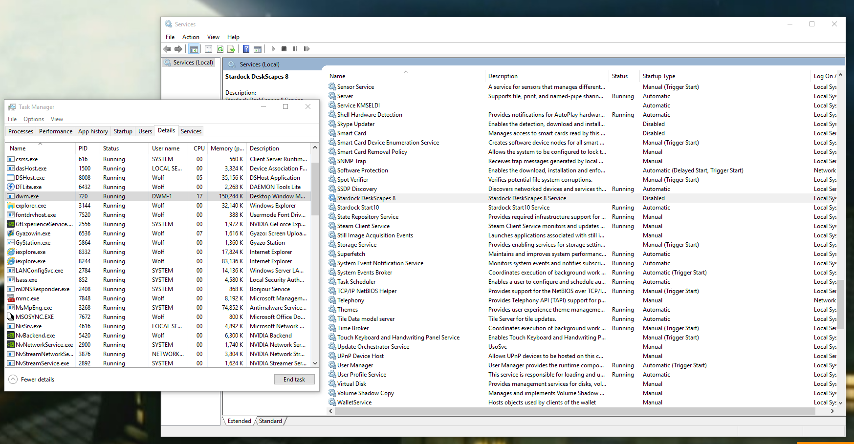
Task: Click gear icon beside Steam Client Service
Action: coord(332,226)
